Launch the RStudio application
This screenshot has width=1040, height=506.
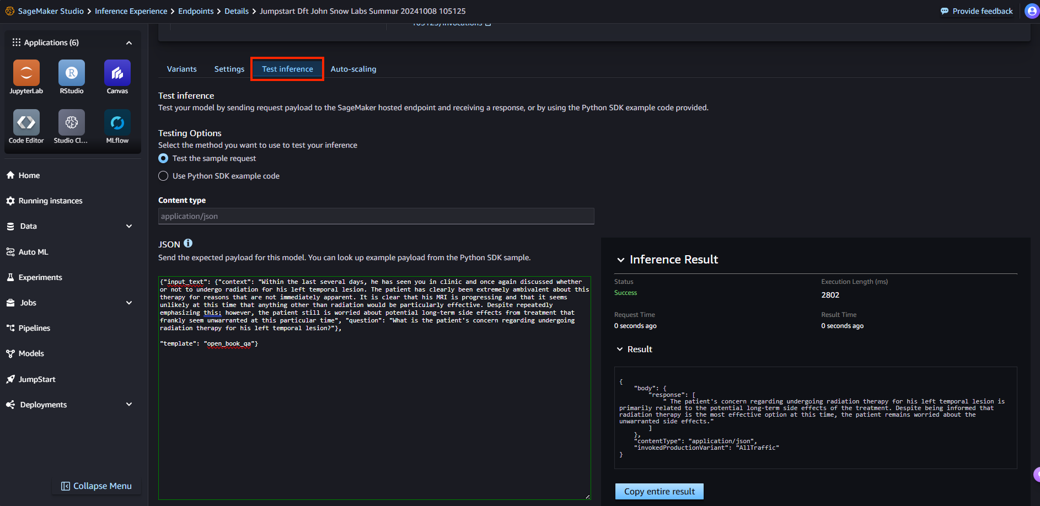(72, 73)
